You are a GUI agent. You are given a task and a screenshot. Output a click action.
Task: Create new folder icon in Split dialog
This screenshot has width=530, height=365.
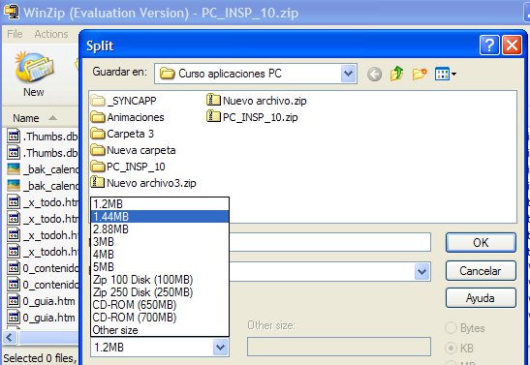pyautogui.click(x=420, y=74)
